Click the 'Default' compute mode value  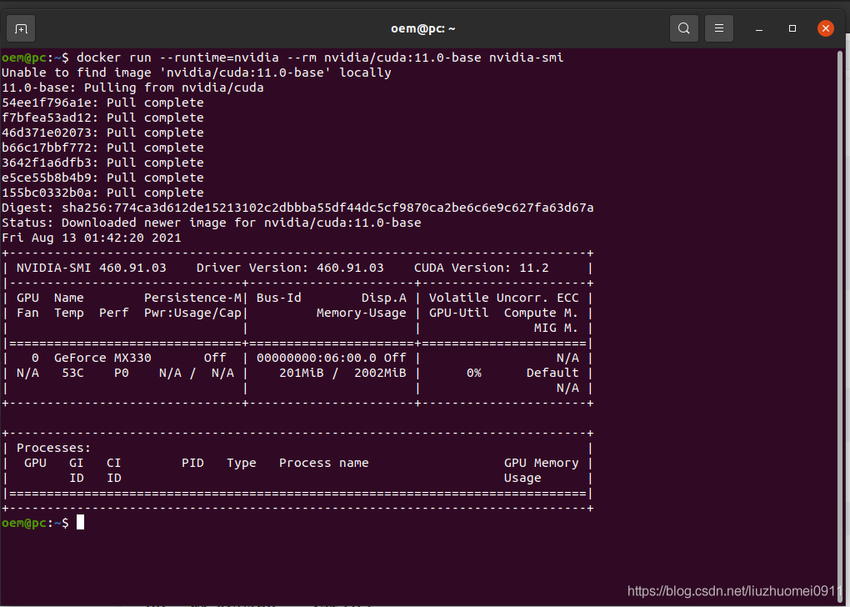tap(552, 374)
